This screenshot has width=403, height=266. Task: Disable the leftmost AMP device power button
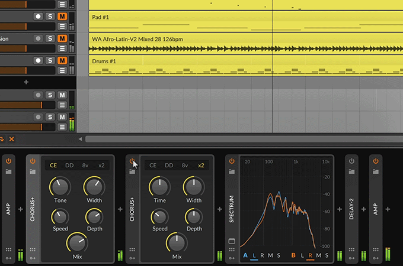click(x=8, y=161)
